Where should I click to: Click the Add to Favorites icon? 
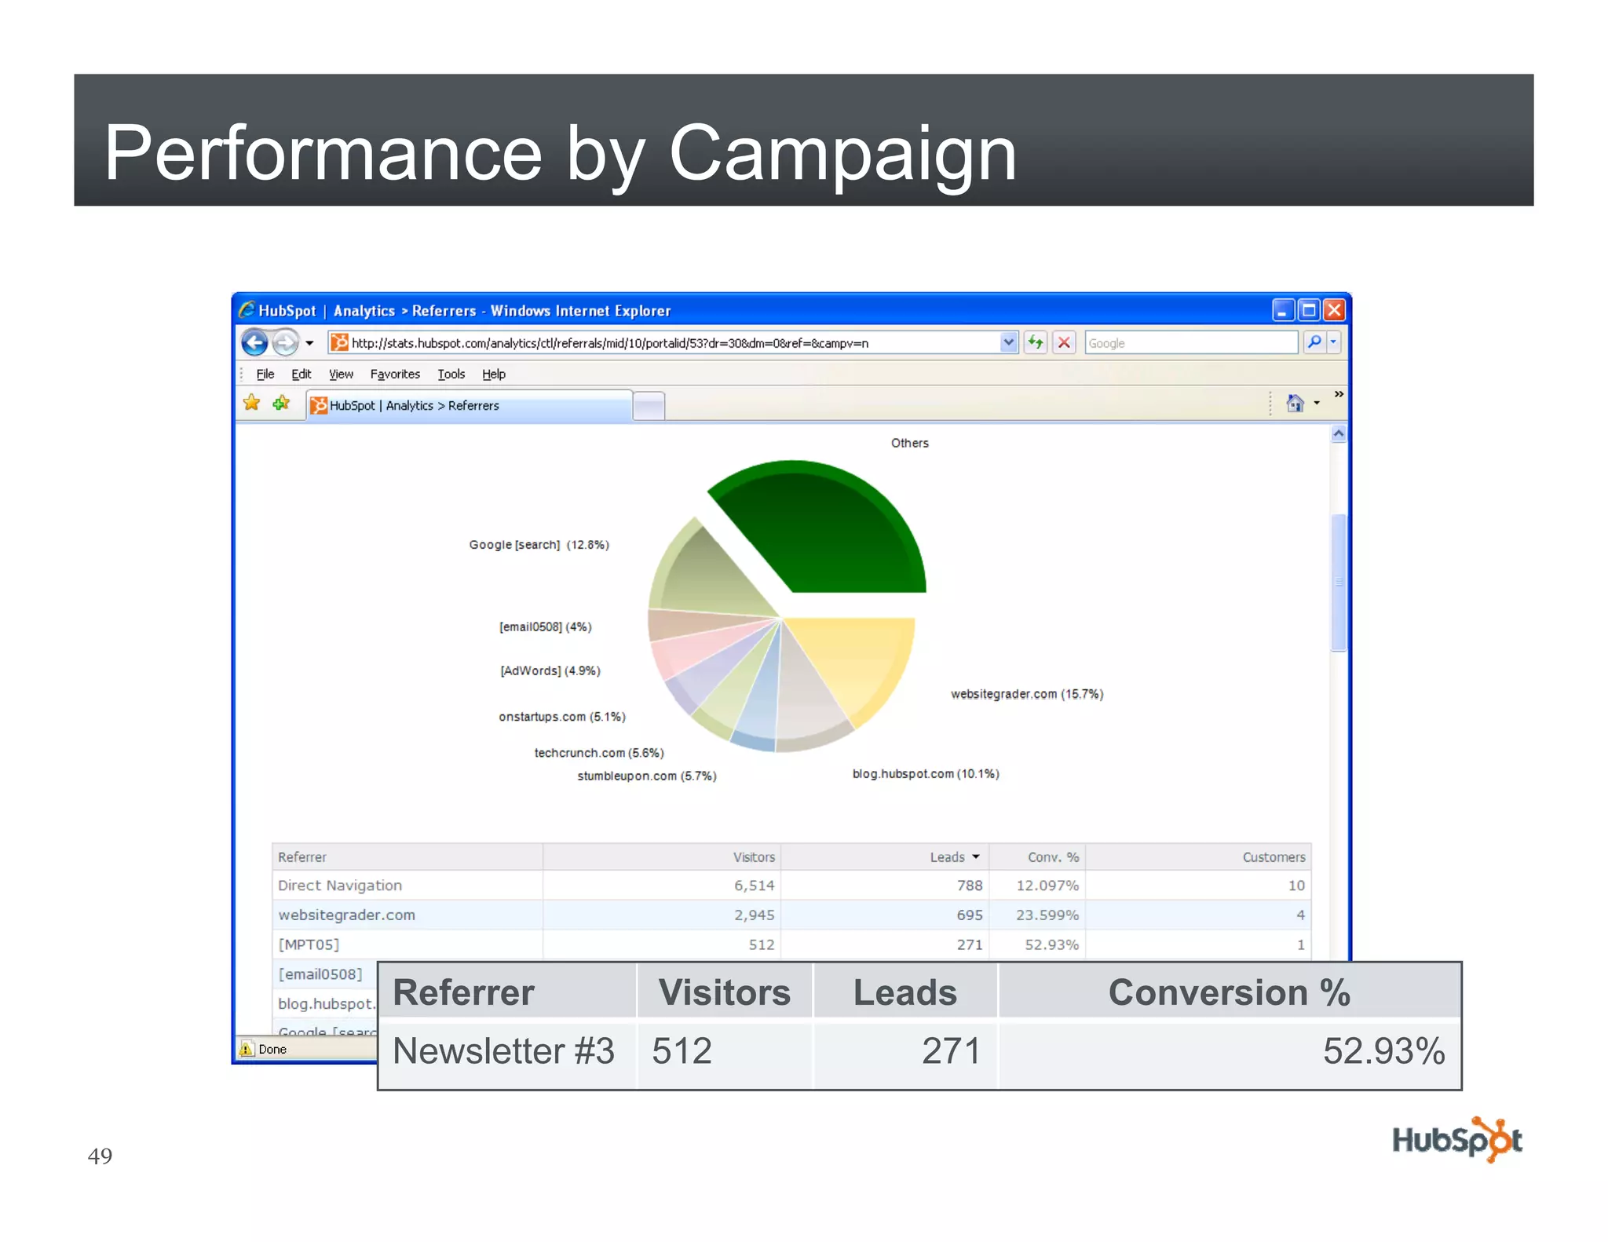point(281,404)
